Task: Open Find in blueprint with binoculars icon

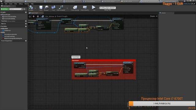Action: tap(53, 8)
